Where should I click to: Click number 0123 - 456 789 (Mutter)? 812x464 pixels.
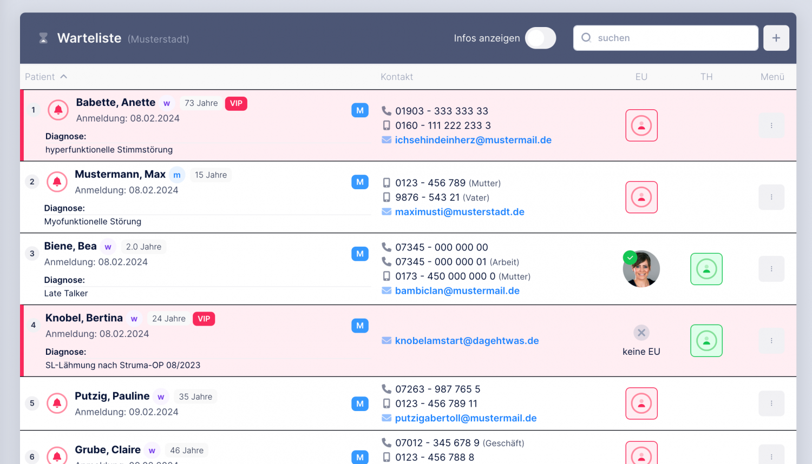click(448, 183)
